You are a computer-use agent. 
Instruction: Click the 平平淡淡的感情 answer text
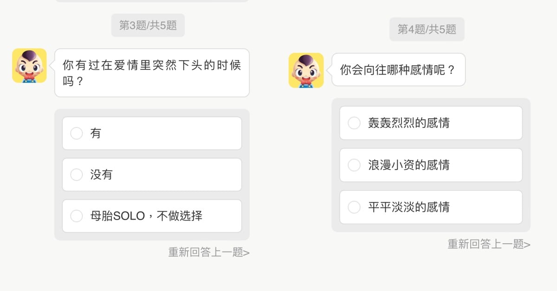click(408, 207)
